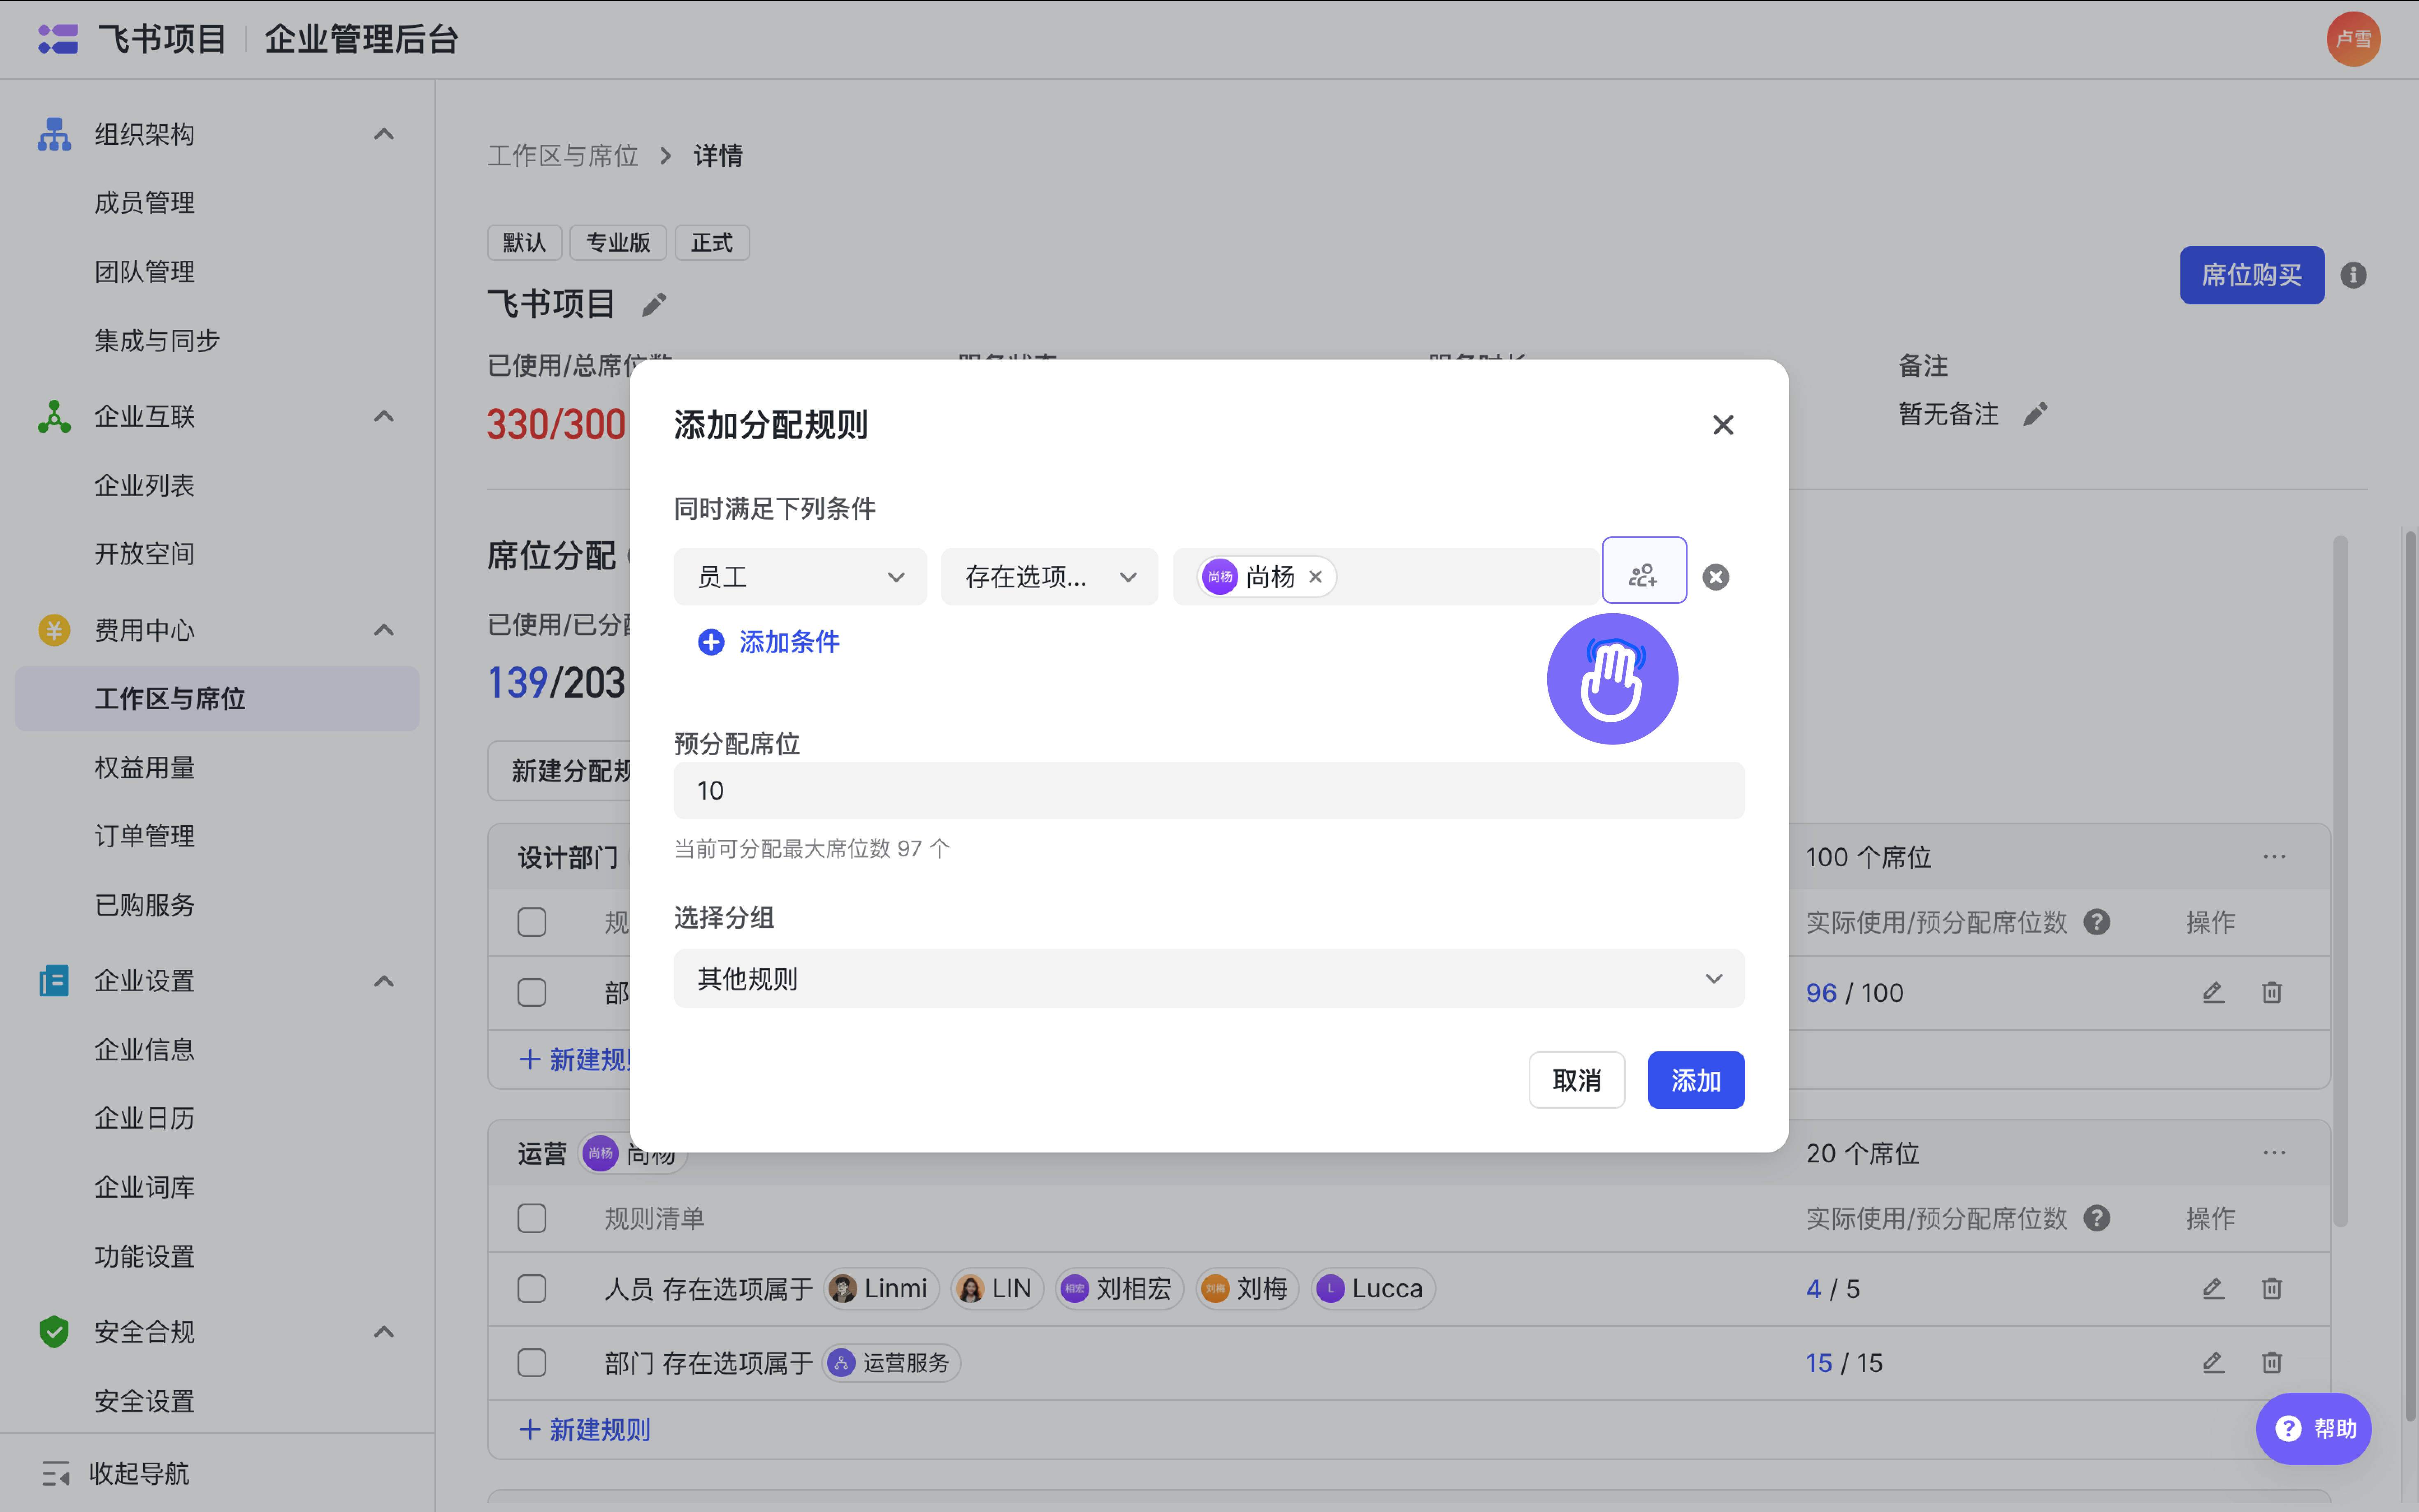Open the 帮助 floating help button
Screen dimensions: 2419x1512
click(2314, 1428)
